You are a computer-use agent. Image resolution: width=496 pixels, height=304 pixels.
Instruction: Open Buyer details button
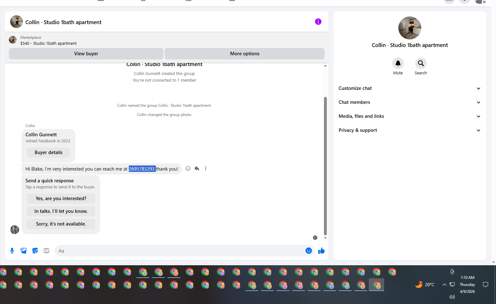(48, 152)
